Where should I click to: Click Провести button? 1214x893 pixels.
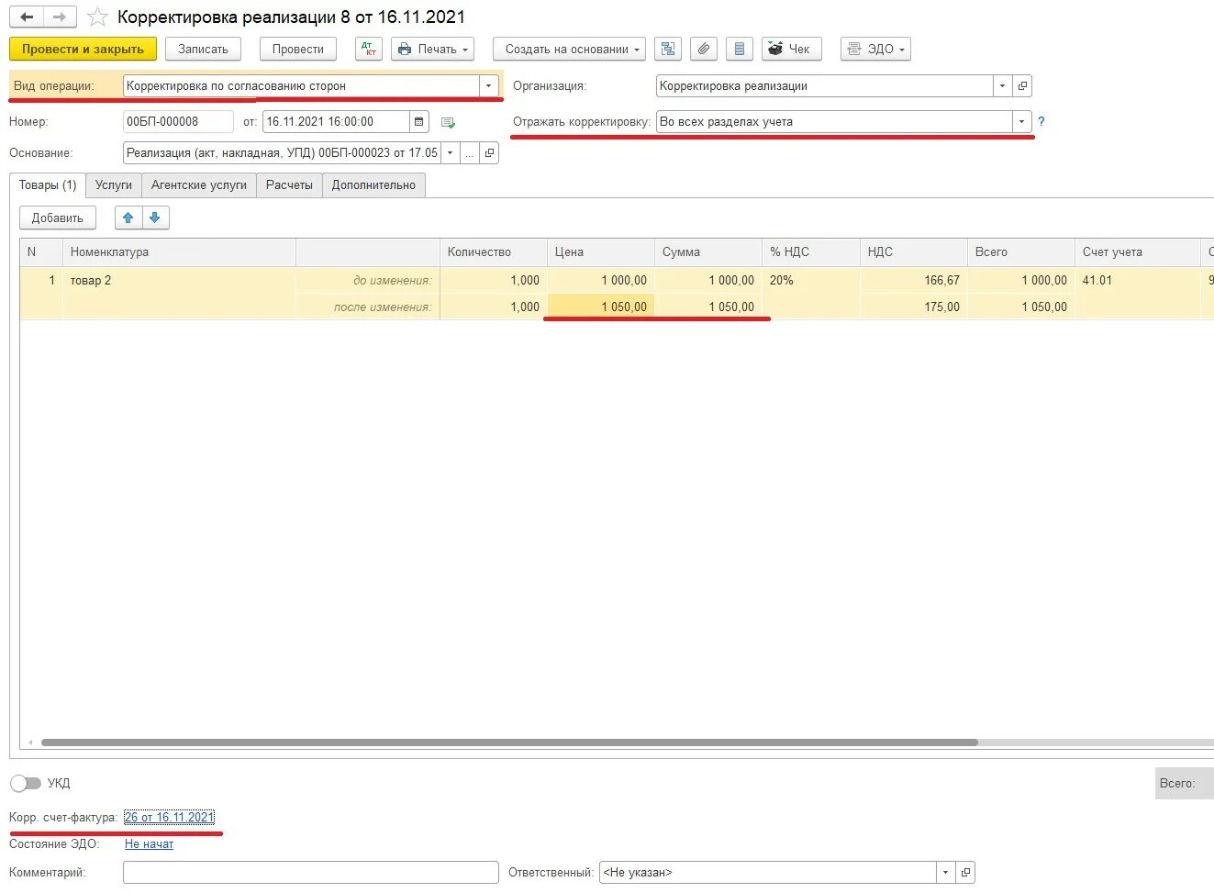(x=298, y=49)
